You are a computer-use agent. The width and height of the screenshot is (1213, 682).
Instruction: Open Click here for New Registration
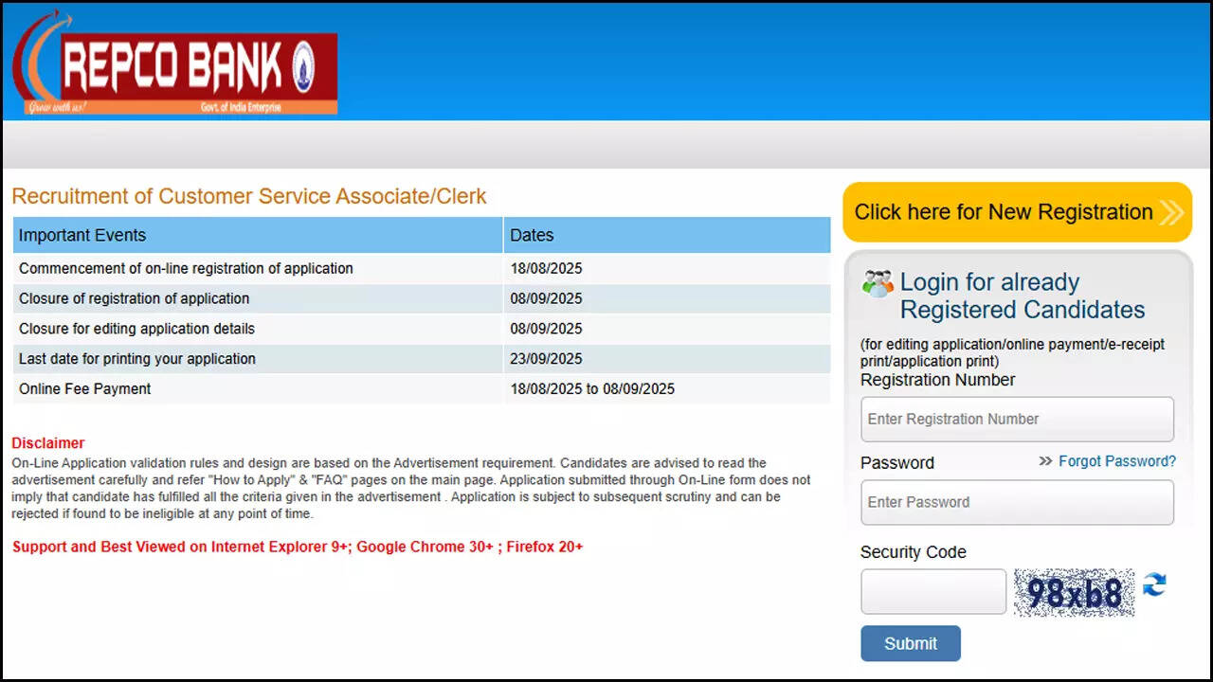pos(1017,212)
